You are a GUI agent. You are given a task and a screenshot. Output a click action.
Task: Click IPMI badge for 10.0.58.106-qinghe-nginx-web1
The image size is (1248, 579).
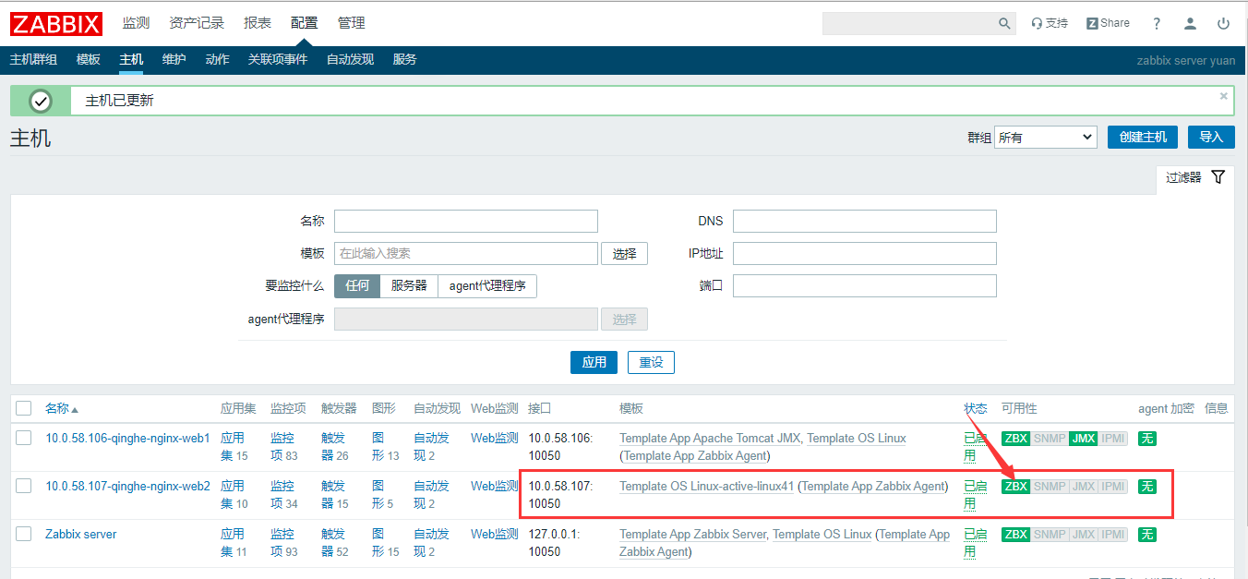tap(1113, 439)
